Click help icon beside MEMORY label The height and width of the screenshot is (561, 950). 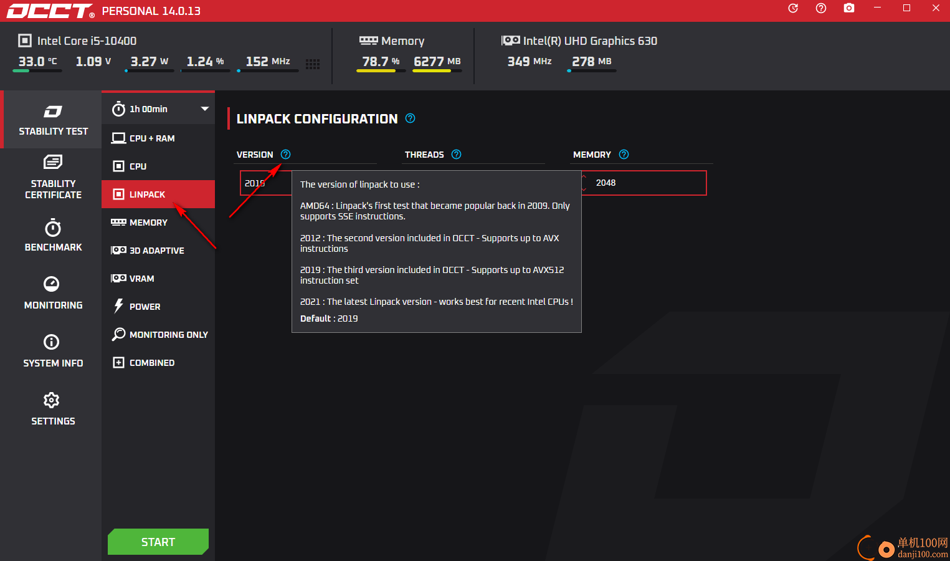pos(624,155)
